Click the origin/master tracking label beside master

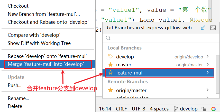pos(190,65)
